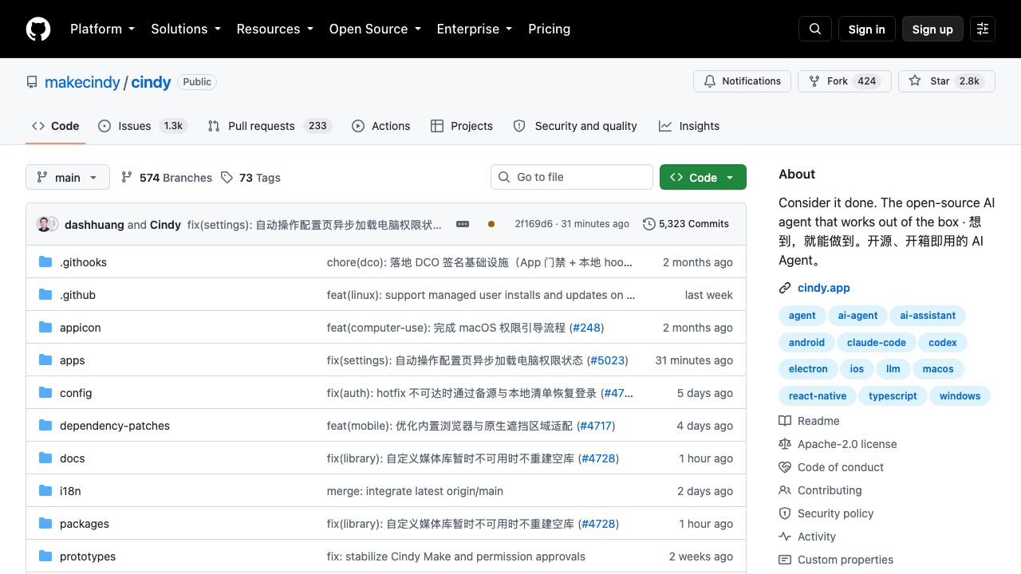Click the folder icon for appicon
This screenshot has width=1021, height=574.
point(45,328)
